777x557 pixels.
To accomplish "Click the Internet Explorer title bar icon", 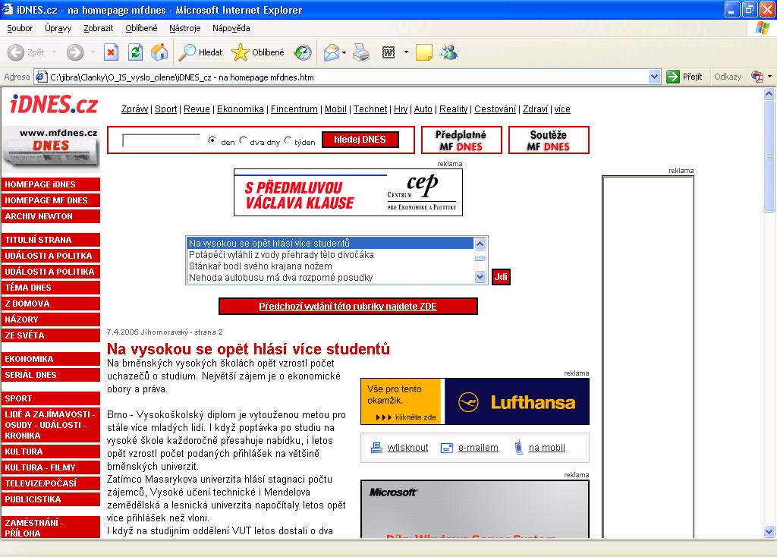I will coord(8,9).
